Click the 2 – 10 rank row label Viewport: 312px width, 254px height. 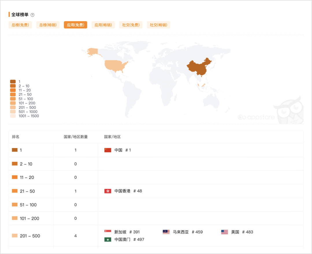[x=26, y=164]
